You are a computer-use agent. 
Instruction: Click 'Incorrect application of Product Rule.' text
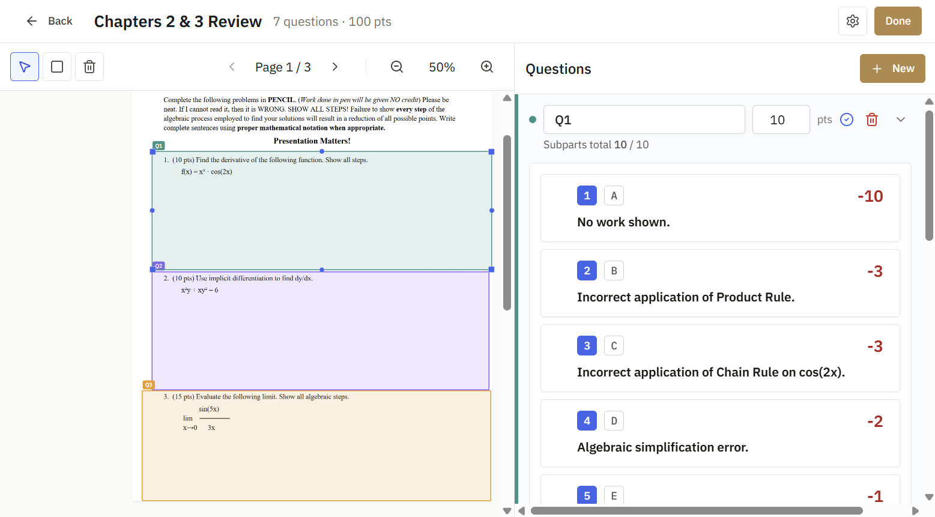click(x=686, y=297)
